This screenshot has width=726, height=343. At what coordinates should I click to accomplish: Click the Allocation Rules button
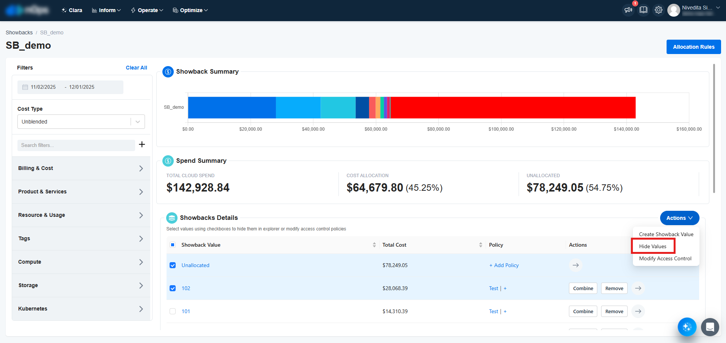tap(693, 47)
